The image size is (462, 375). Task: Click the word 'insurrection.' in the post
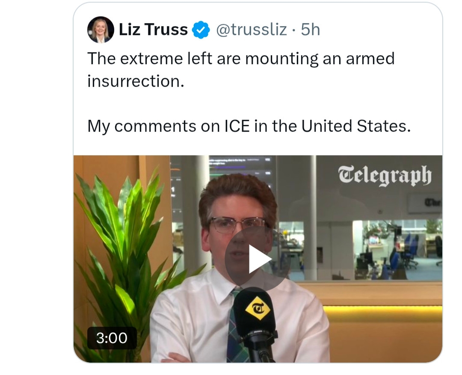[x=136, y=81]
